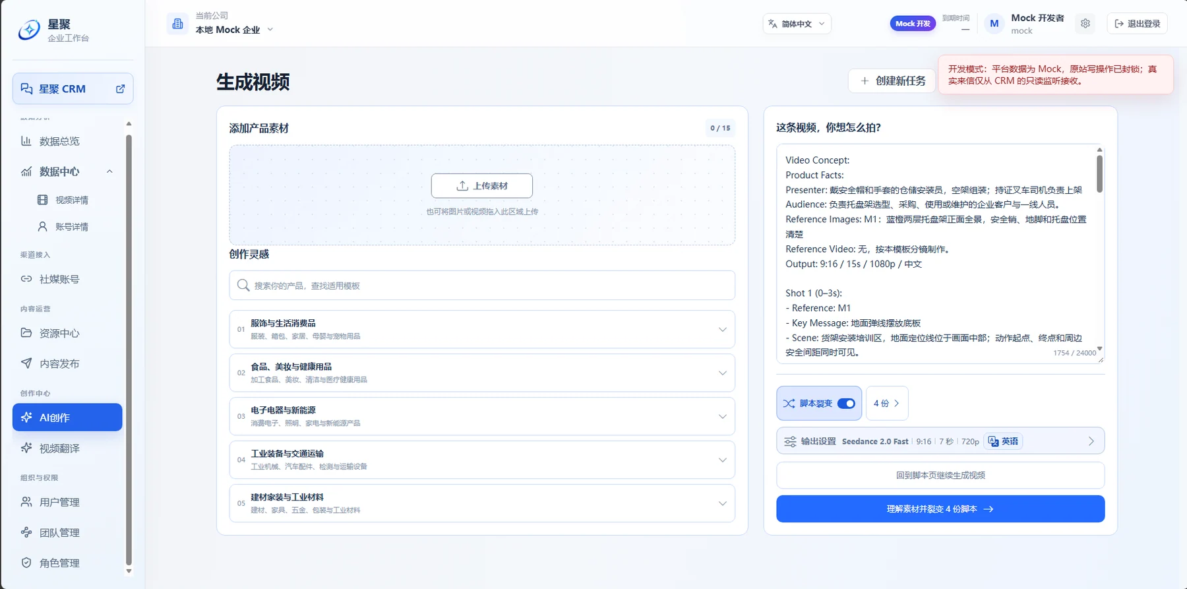Screen dimensions: 1187x589
Task: Click the 社媒账号 link icon
Action: coord(26,279)
